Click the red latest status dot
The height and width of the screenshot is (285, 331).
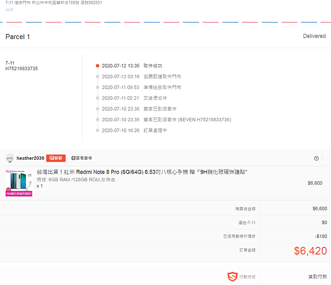tap(97, 66)
